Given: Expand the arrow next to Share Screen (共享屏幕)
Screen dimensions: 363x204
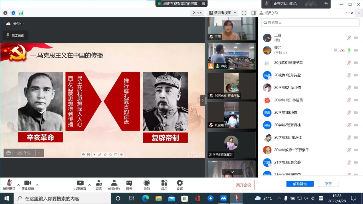Looking at the screenshot, I should coord(89,185).
